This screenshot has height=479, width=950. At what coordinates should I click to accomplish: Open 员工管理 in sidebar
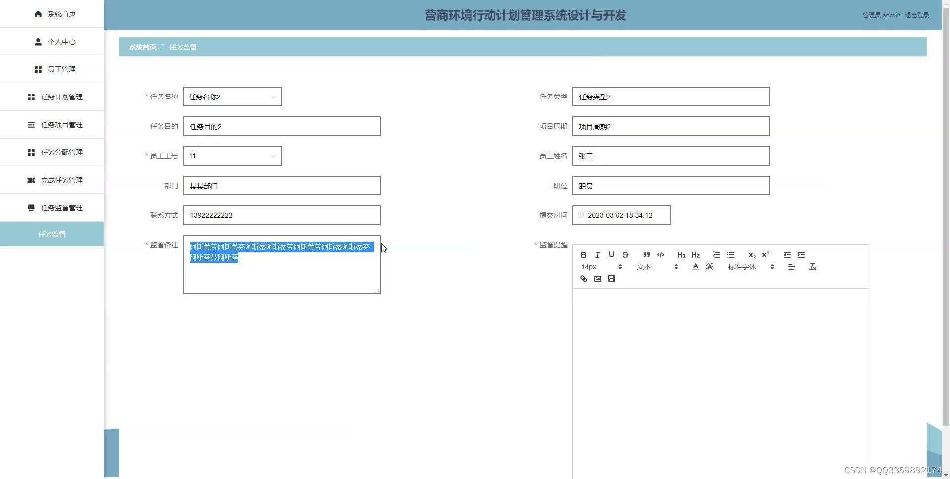tap(52, 69)
